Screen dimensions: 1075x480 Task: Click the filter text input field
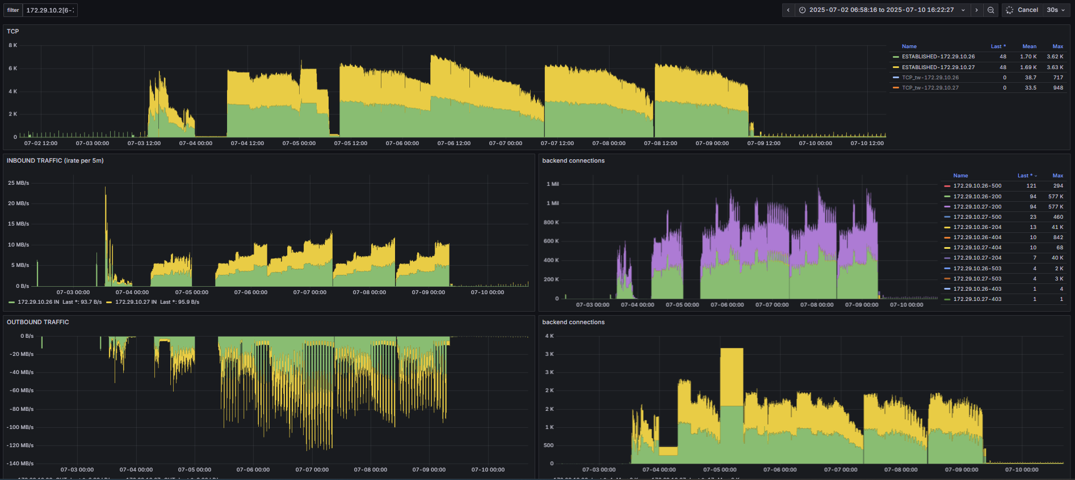point(50,10)
